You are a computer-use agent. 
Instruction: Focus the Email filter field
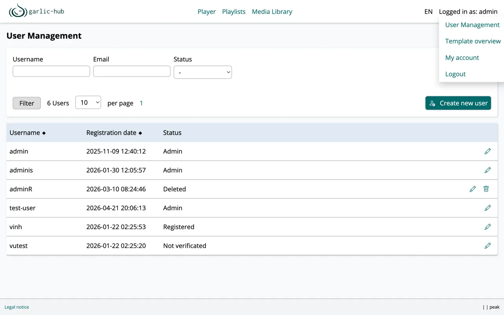click(x=132, y=71)
